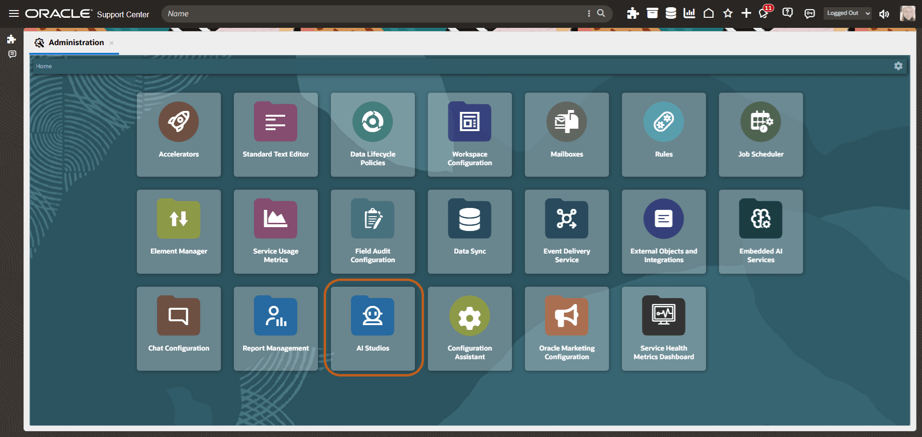Open Embedded AI Services
Screen dimensions: 922x437
(x=761, y=231)
